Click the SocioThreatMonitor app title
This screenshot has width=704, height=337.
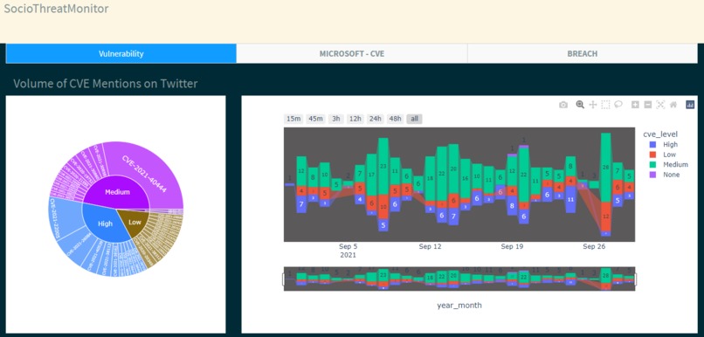click(x=56, y=9)
